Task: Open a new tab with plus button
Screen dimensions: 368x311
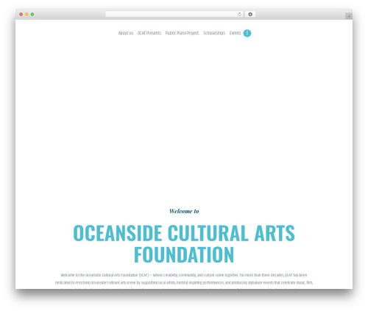Action: (x=349, y=16)
